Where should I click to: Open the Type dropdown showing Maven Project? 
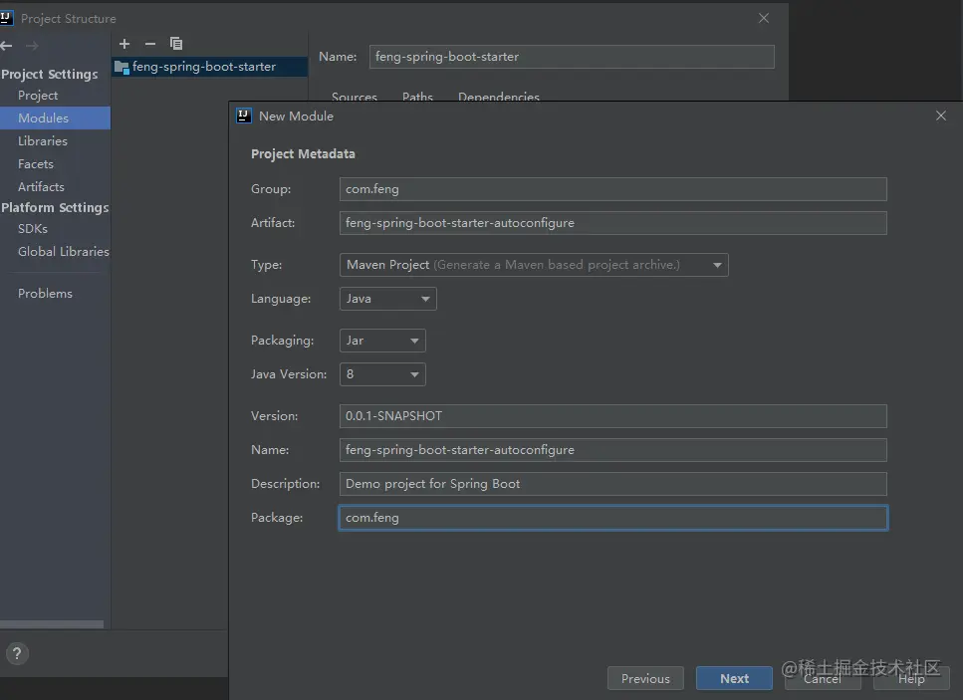tap(534, 265)
